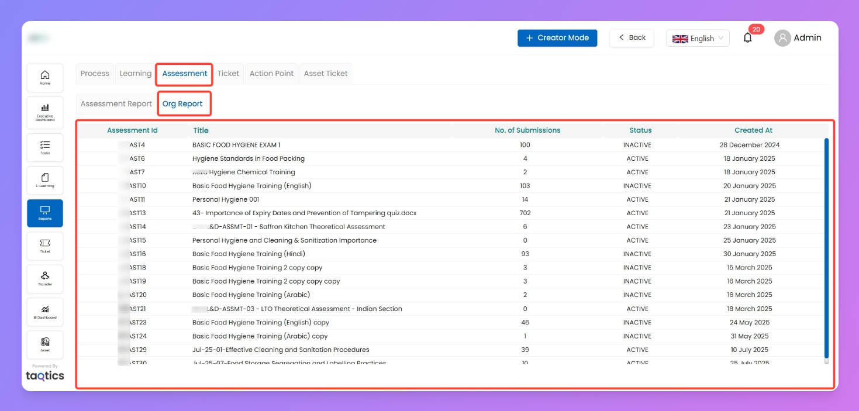Open the Asset sidebar icon

pos(45,344)
